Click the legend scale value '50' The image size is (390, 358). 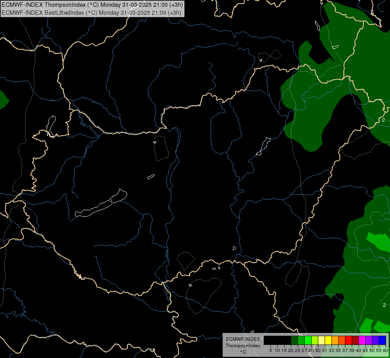point(372,350)
